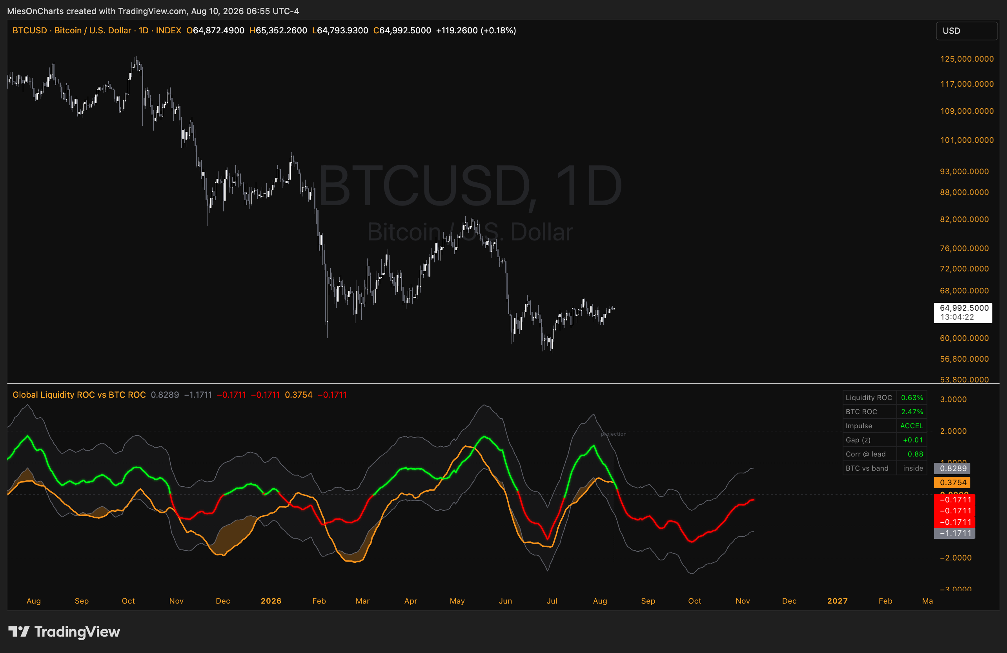Select the BTCUSD symbol title in the legend
The width and height of the screenshot is (1007, 653).
pyautogui.click(x=97, y=31)
